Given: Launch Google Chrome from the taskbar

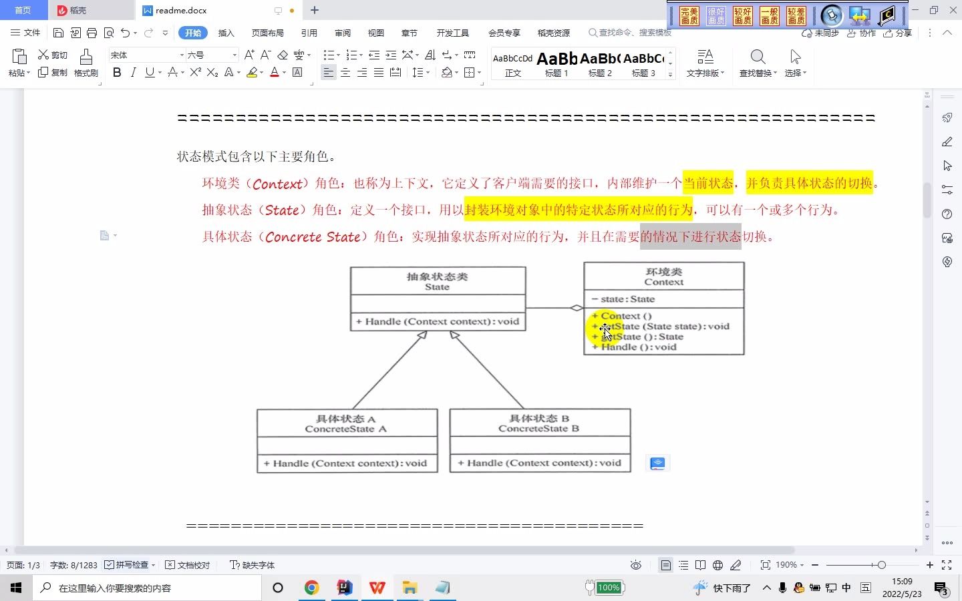Looking at the screenshot, I should click(x=311, y=588).
